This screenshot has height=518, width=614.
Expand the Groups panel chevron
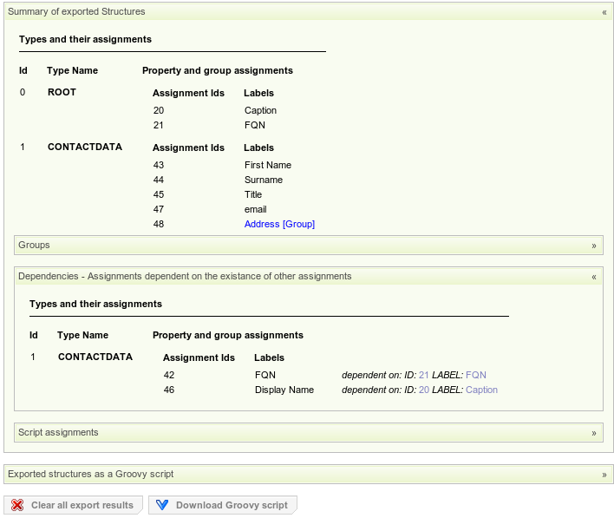point(594,246)
